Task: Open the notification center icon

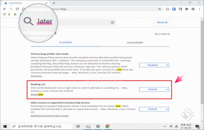Action: [x=197, y=126]
